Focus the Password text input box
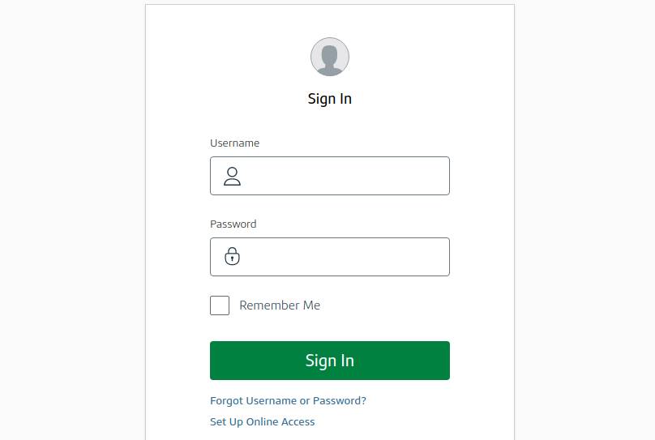Screen dimensions: 655x440 tap(340, 257)
